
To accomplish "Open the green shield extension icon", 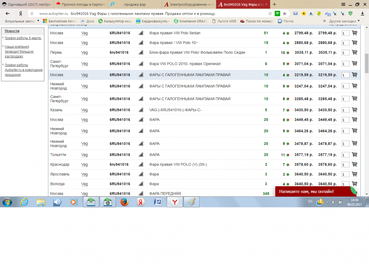I will (350, 14).
